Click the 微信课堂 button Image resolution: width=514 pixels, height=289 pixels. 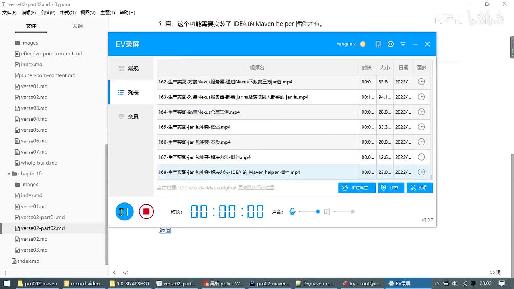click(x=357, y=188)
